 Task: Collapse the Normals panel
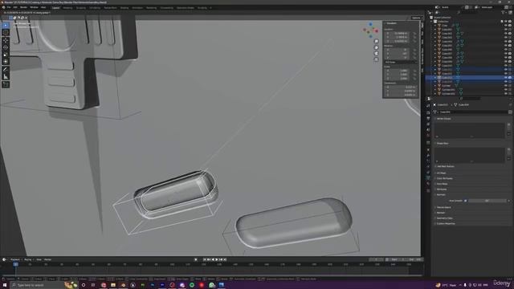(x=441, y=194)
